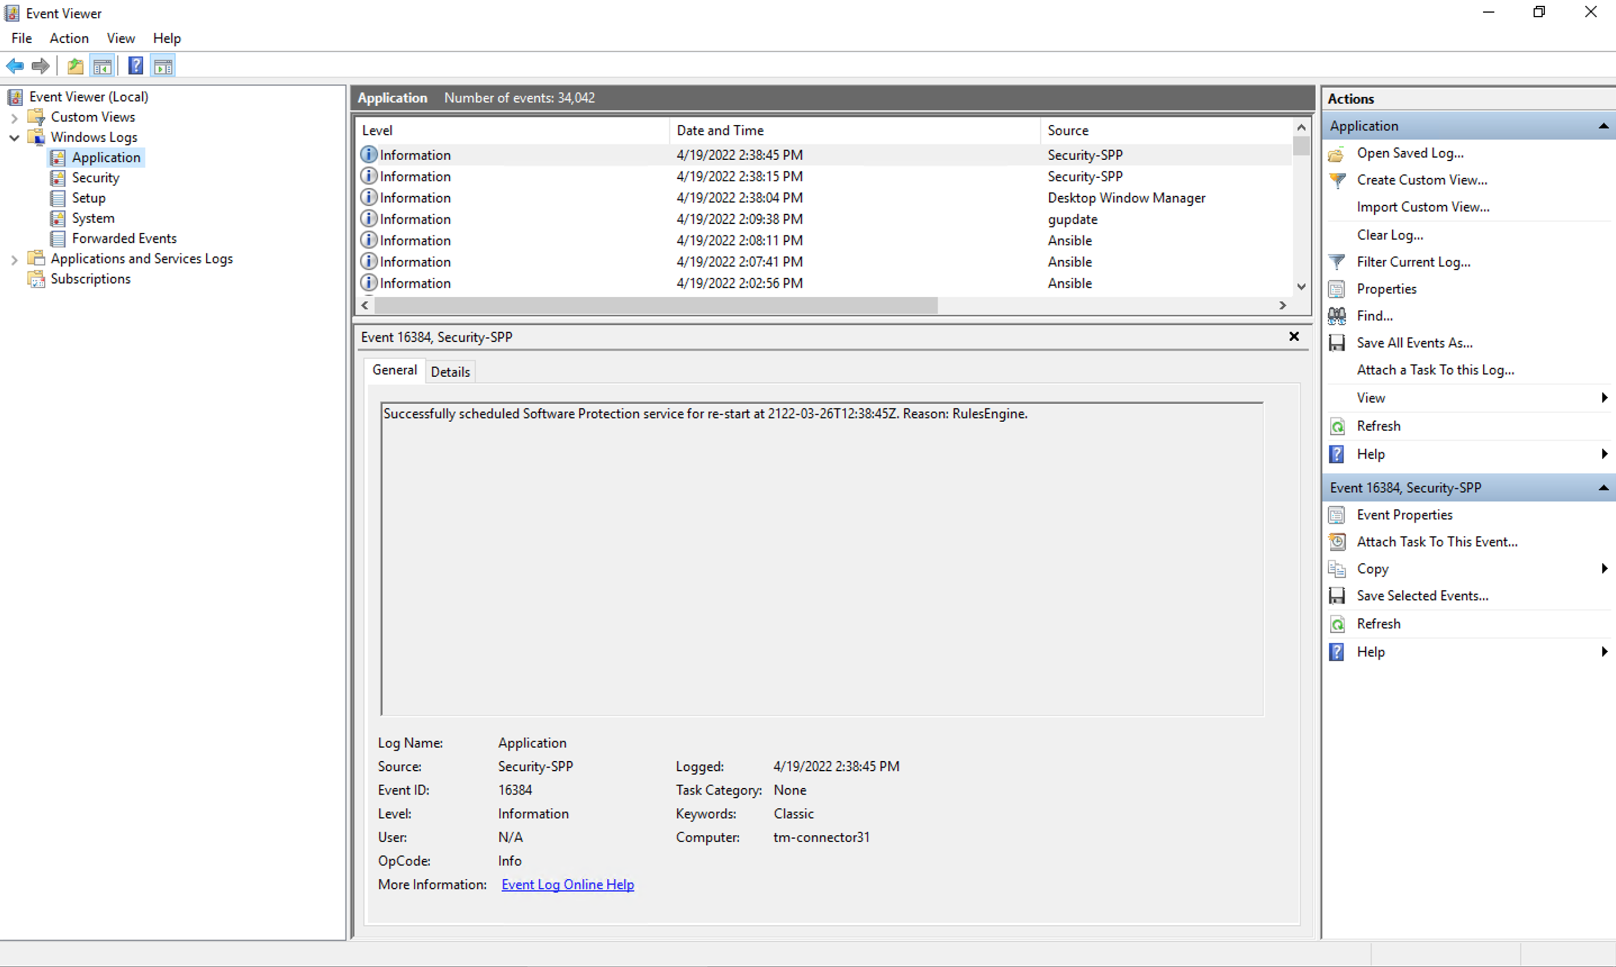Click the Save All Events As floppy disk icon
This screenshot has width=1616, height=967.
pyautogui.click(x=1337, y=342)
